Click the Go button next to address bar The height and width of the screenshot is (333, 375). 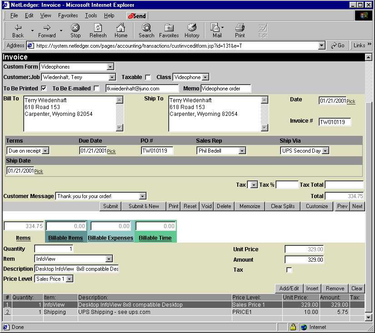[338, 45]
